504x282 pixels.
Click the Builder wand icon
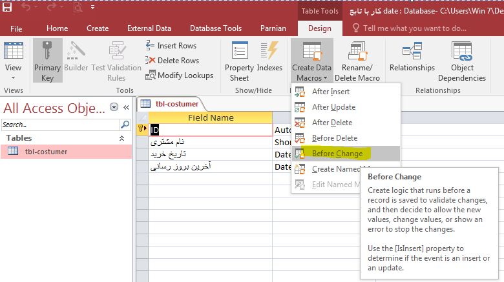coord(76,52)
